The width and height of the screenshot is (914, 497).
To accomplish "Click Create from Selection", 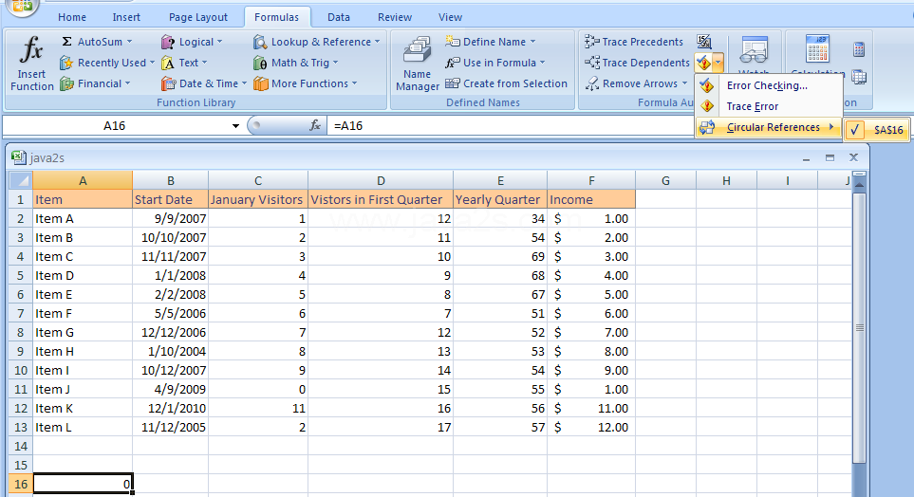I will [507, 83].
